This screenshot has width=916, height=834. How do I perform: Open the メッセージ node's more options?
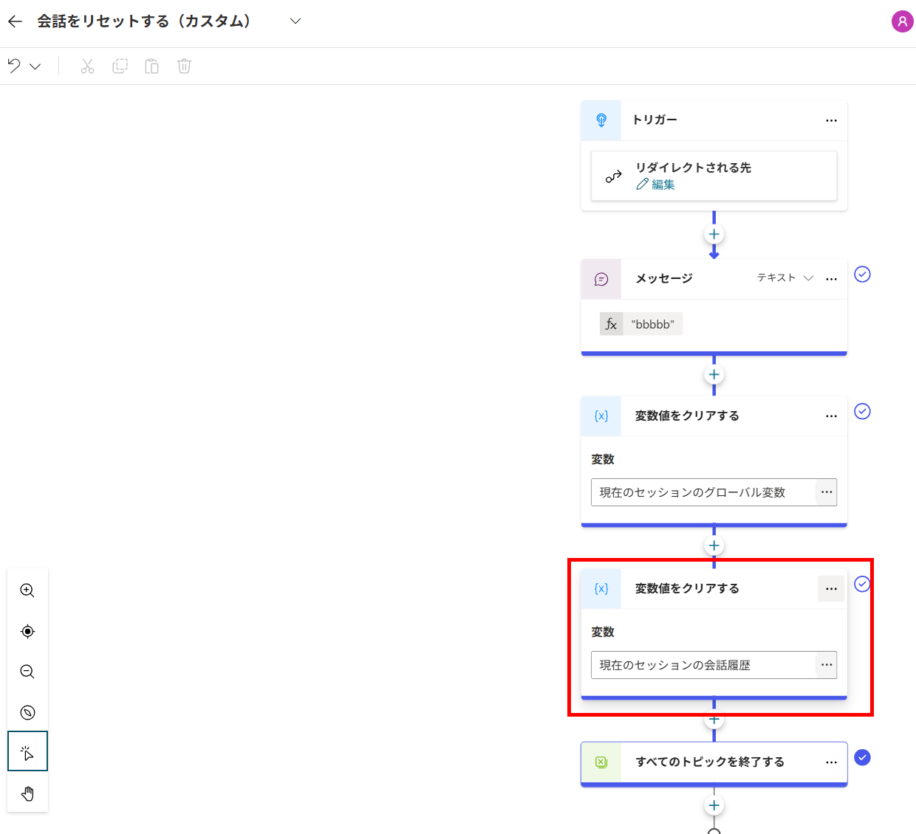point(831,279)
